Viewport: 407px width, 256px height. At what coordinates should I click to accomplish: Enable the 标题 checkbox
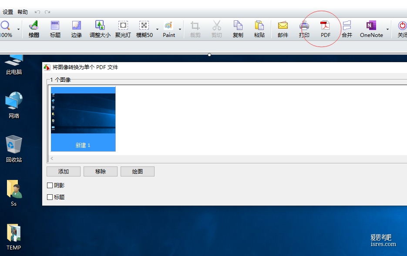50,197
